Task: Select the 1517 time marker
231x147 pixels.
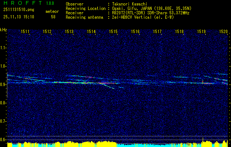Action: [158, 32]
